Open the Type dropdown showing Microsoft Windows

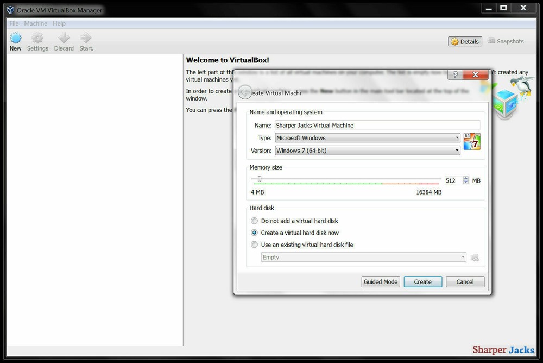tap(367, 137)
